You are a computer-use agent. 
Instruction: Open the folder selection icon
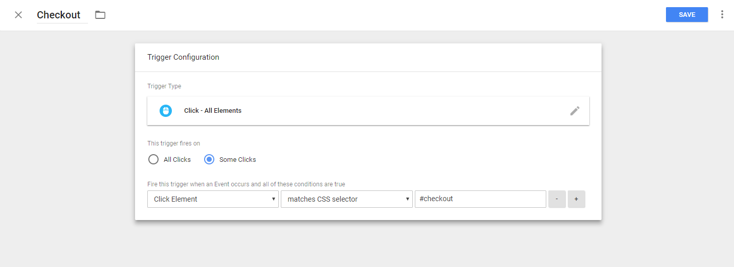tap(100, 15)
